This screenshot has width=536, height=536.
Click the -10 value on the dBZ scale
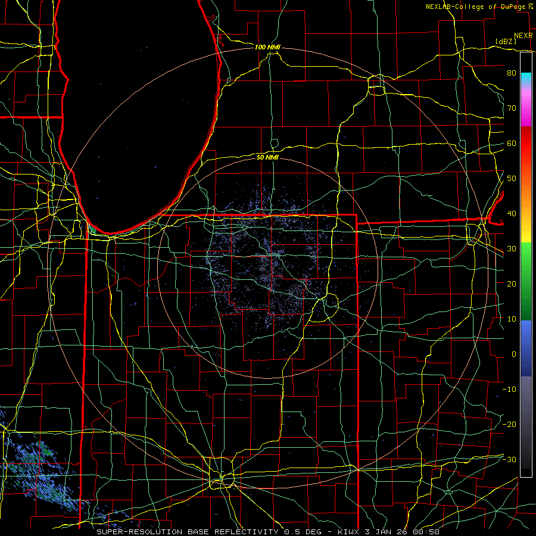pyautogui.click(x=509, y=389)
